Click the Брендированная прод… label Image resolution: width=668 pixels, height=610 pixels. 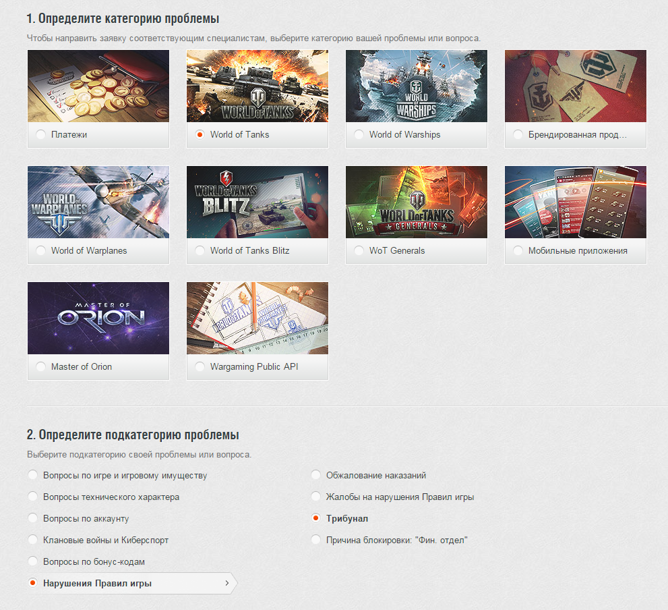tap(578, 134)
